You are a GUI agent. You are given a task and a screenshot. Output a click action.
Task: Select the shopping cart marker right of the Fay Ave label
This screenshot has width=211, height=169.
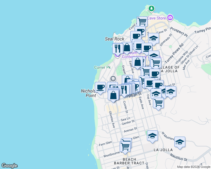[x=158, y=104]
